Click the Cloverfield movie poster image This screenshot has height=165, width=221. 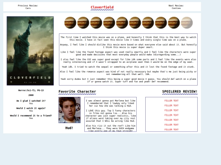[30, 51]
